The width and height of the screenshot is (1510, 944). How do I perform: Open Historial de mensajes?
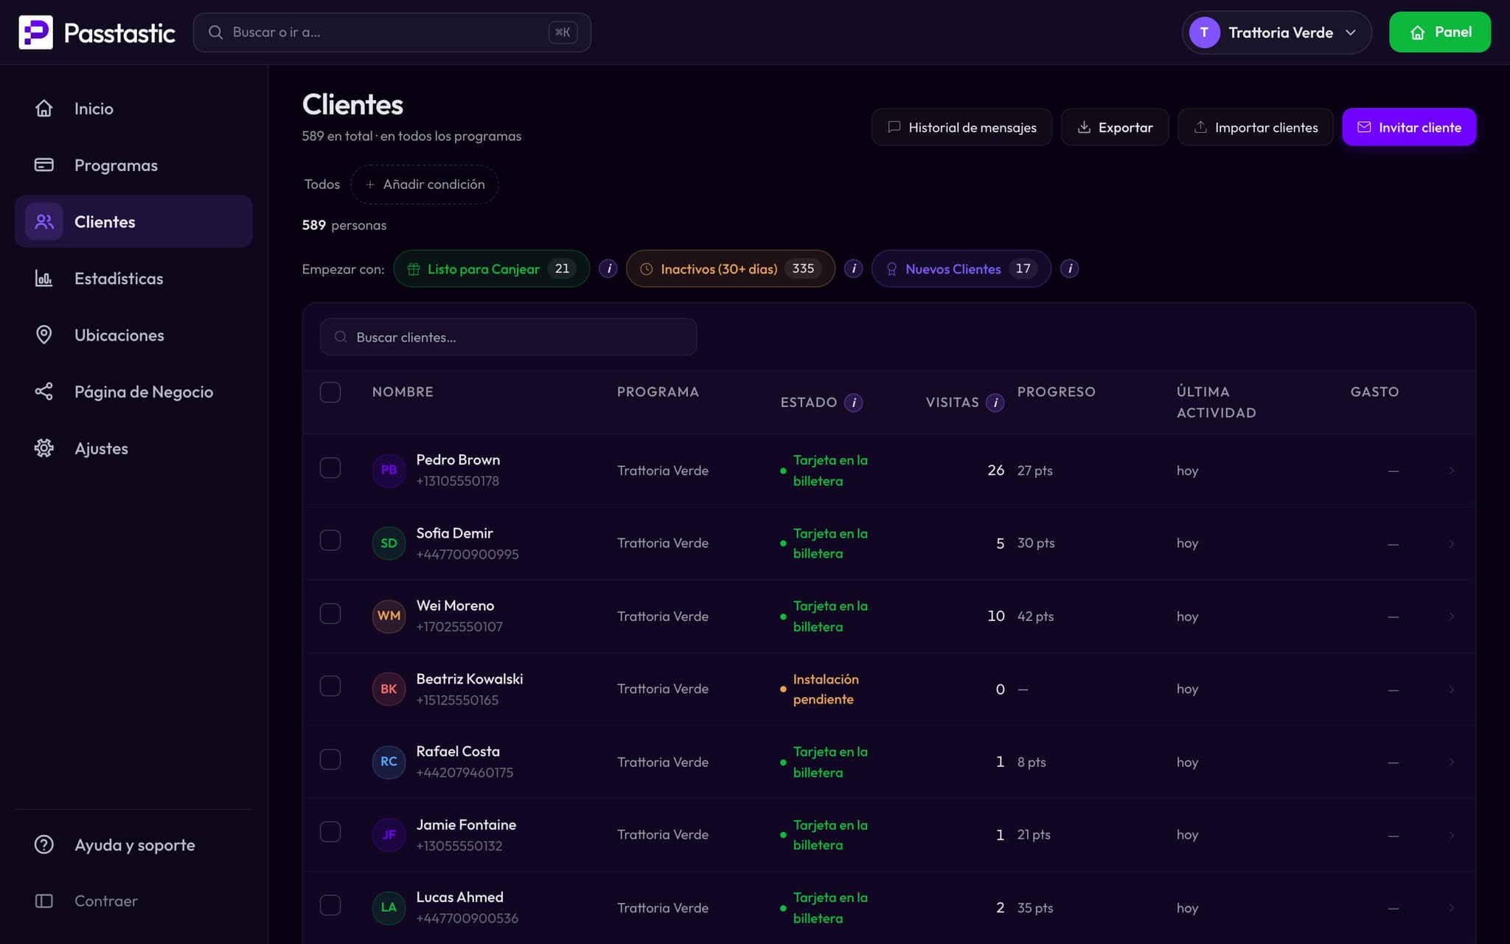961,127
